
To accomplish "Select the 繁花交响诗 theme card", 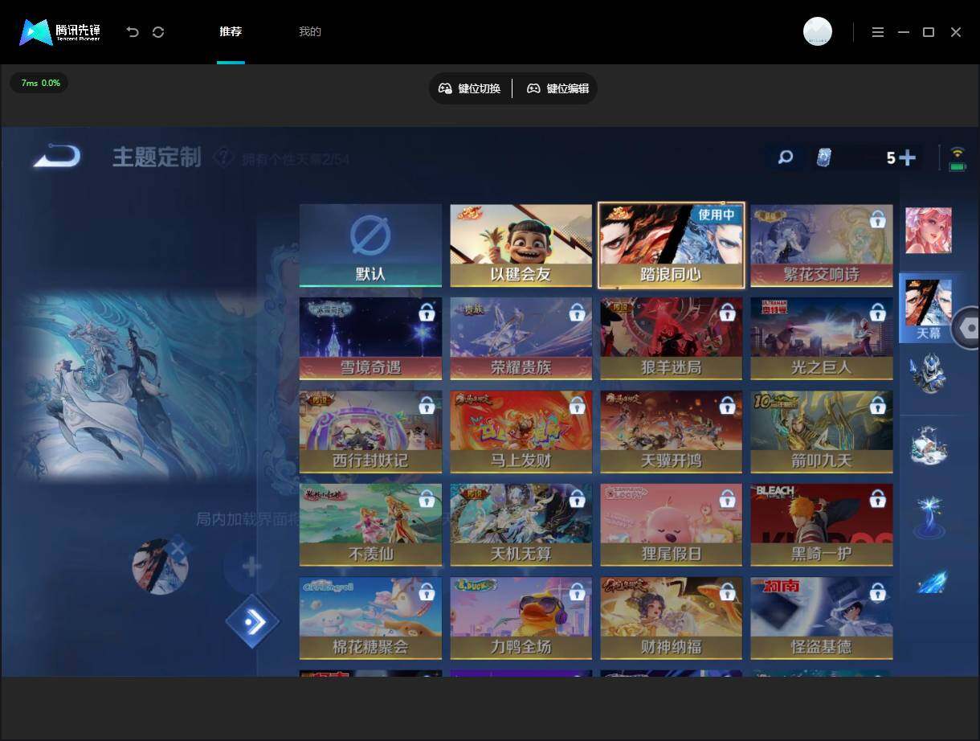I will [x=822, y=245].
